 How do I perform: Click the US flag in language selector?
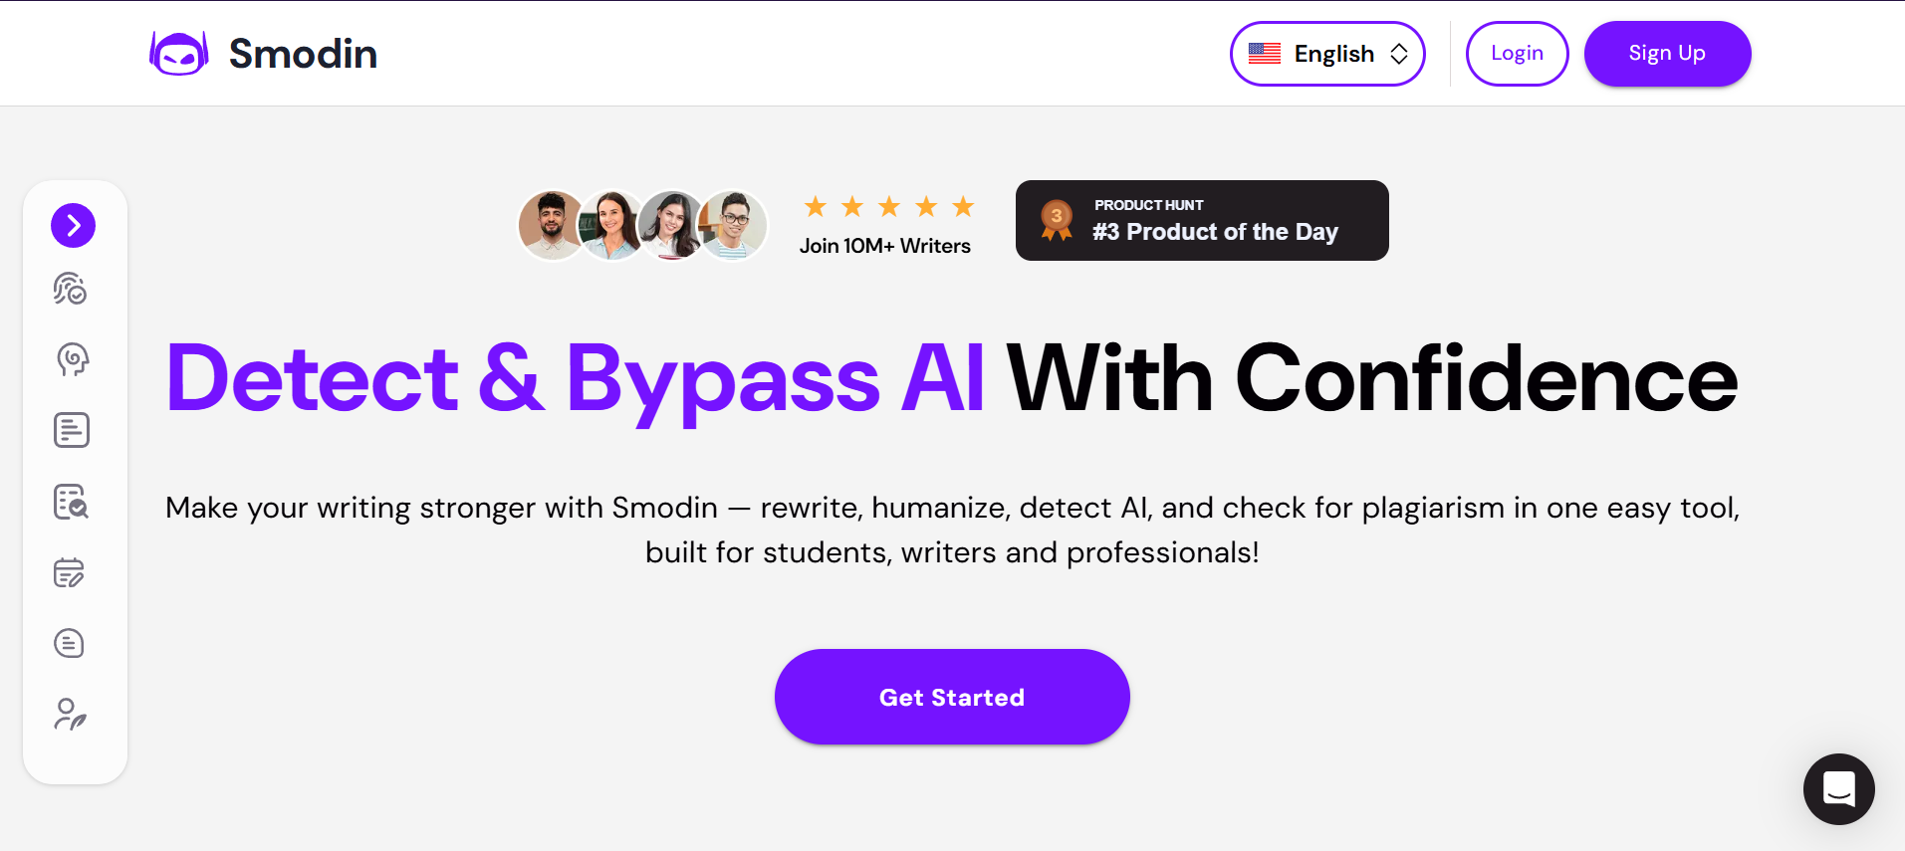pos(1265,54)
